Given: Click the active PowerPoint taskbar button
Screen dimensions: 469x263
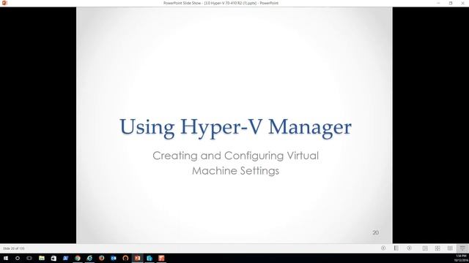Looking at the screenshot, I should click(137, 258).
